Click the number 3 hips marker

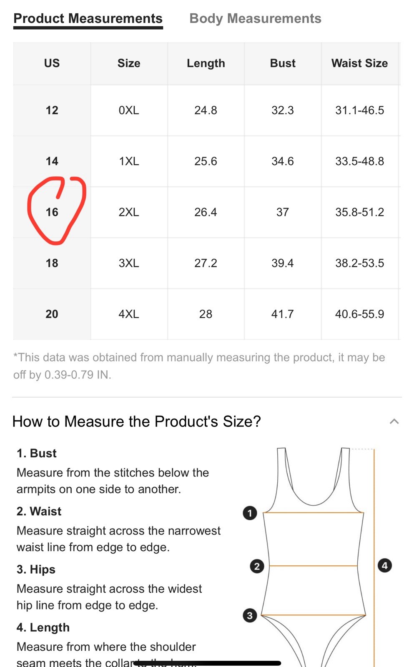point(250,615)
